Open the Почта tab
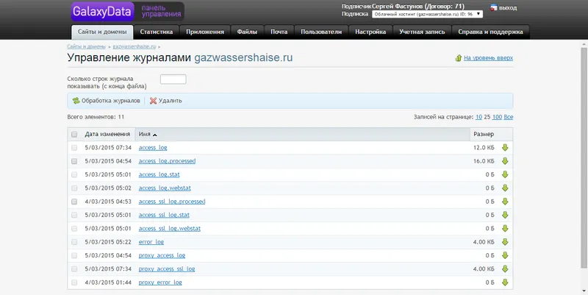The image size is (588, 295). (x=279, y=32)
